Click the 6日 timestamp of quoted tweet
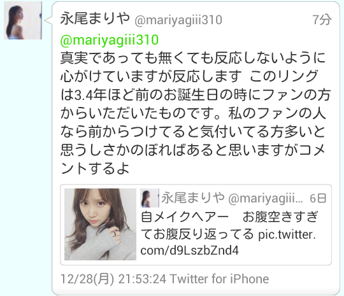Image resolution: width=344 pixels, height=296 pixels. pos(318,198)
